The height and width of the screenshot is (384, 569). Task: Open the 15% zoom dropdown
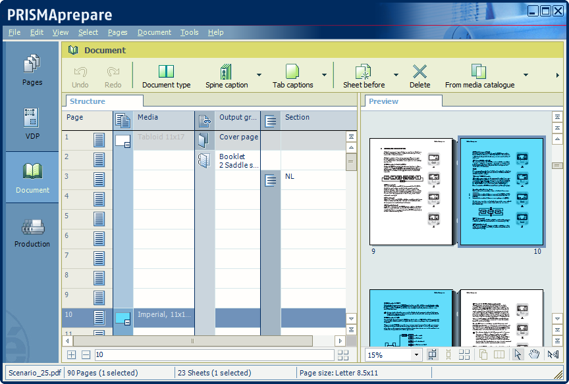[x=417, y=355]
